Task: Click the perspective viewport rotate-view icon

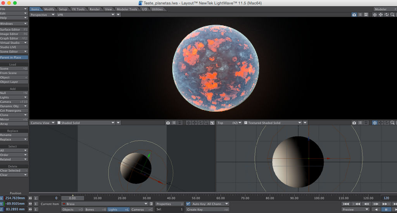Action: click(387, 15)
